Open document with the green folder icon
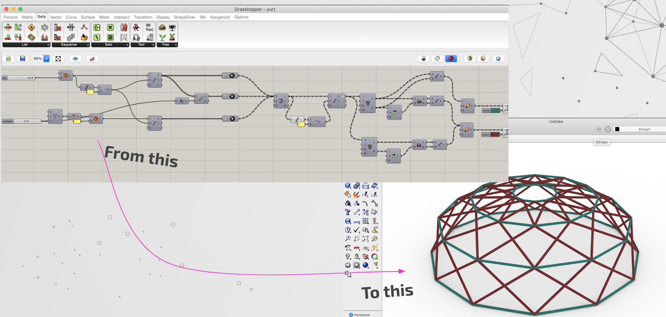Screen dimensions: 666x317 tap(9, 59)
